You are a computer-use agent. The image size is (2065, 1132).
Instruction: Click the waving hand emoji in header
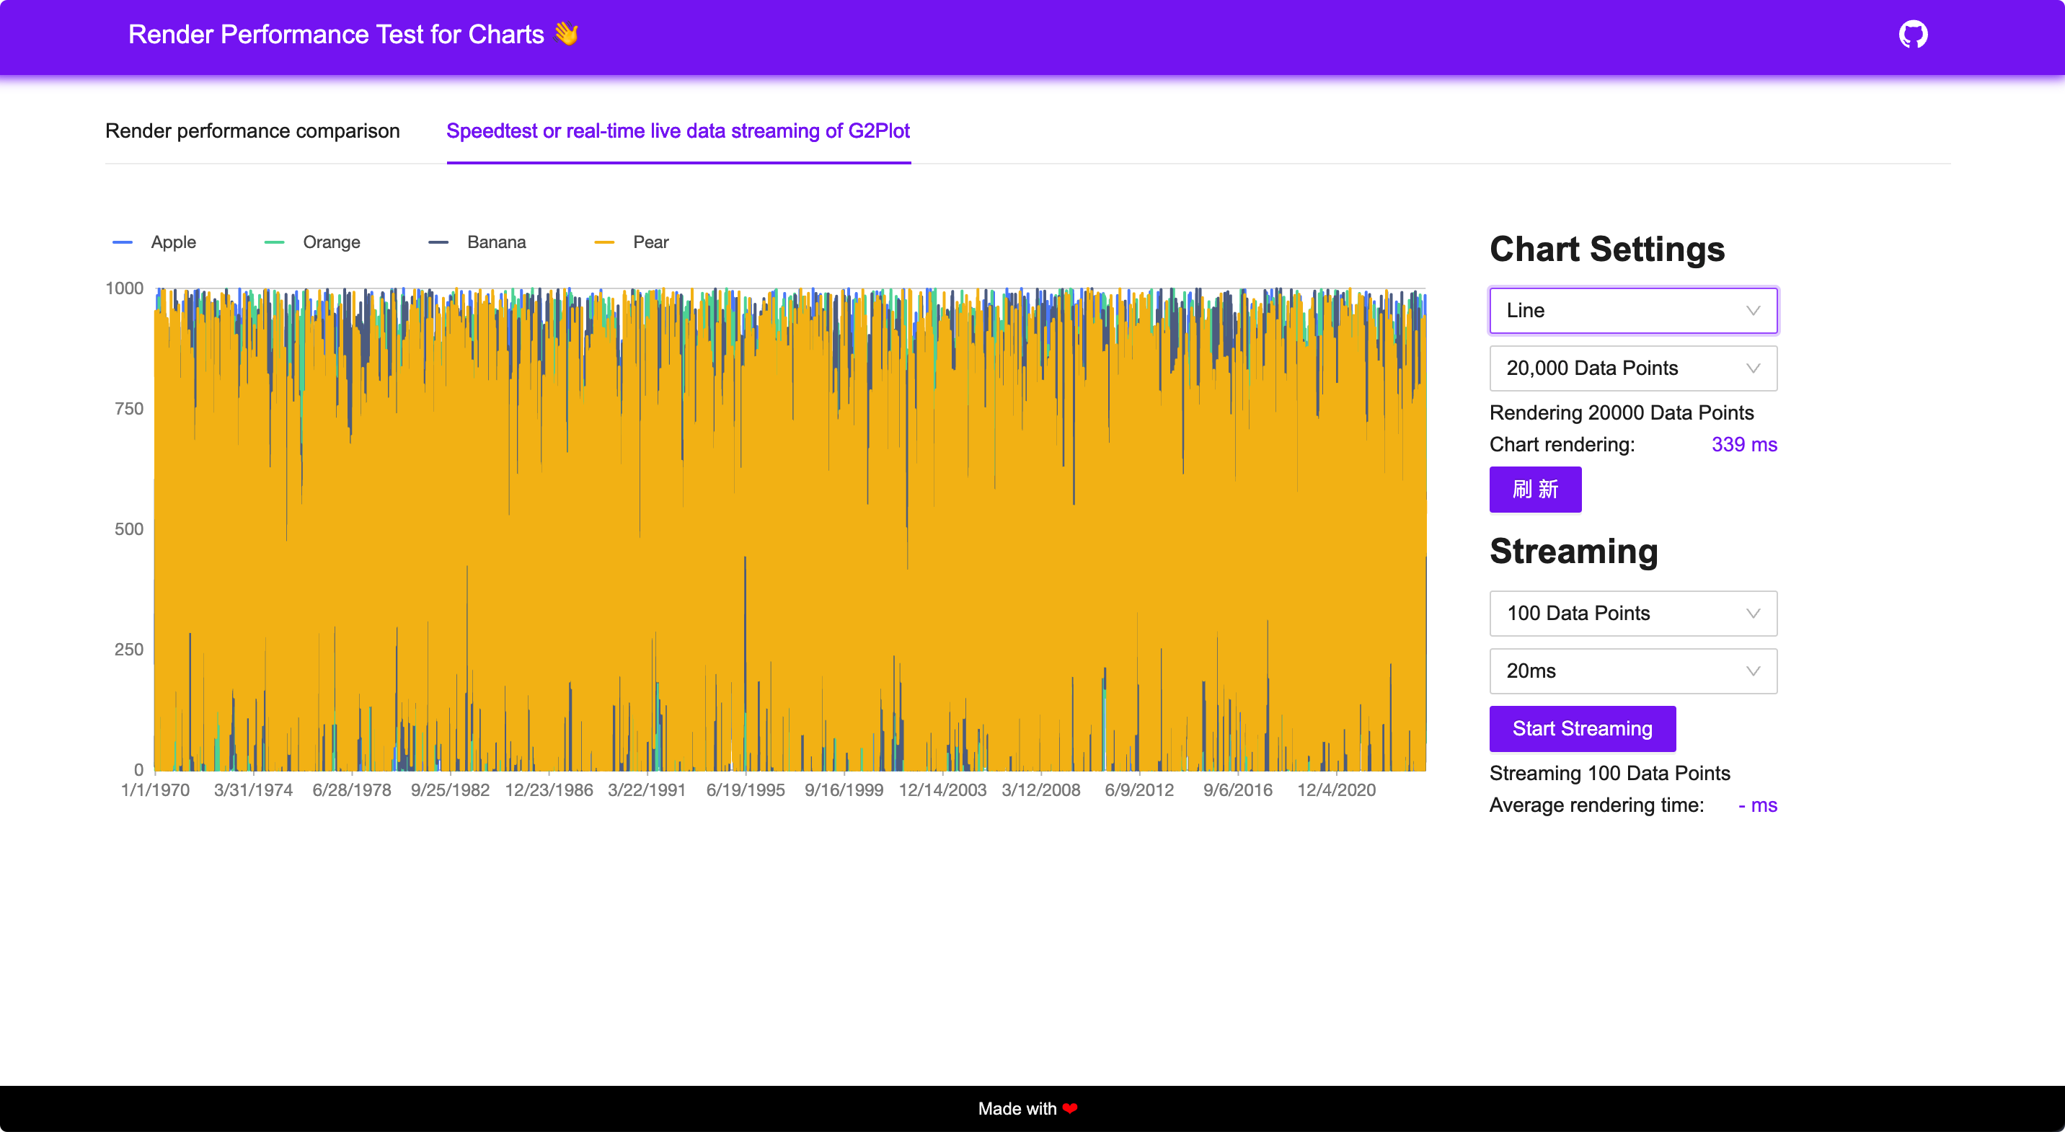[566, 34]
